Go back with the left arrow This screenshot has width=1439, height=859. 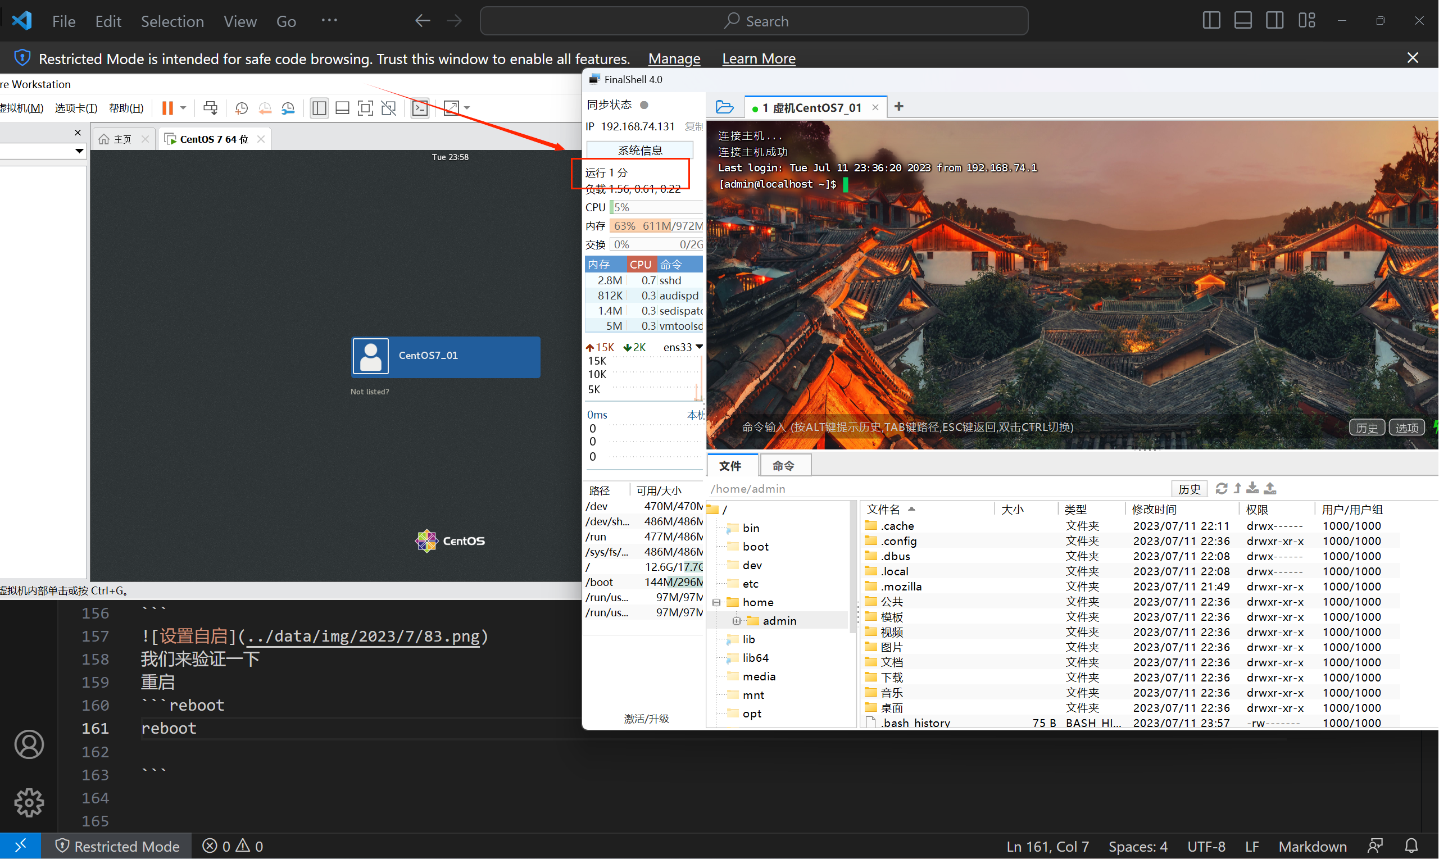tap(423, 21)
